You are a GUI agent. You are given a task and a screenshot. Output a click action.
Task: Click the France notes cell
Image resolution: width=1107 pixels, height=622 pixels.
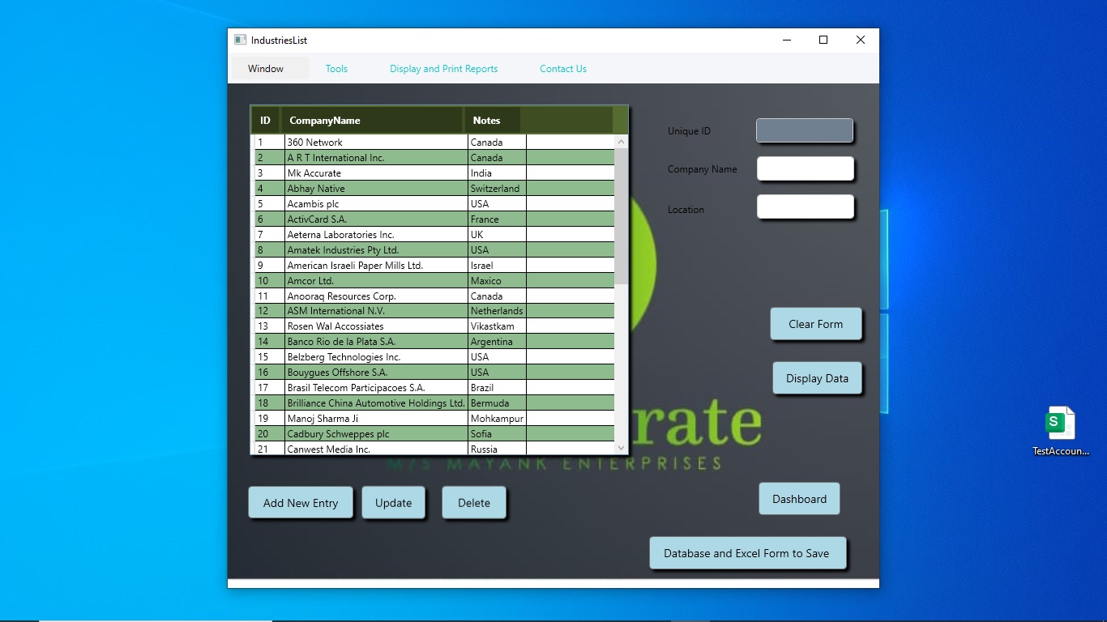(x=497, y=219)
